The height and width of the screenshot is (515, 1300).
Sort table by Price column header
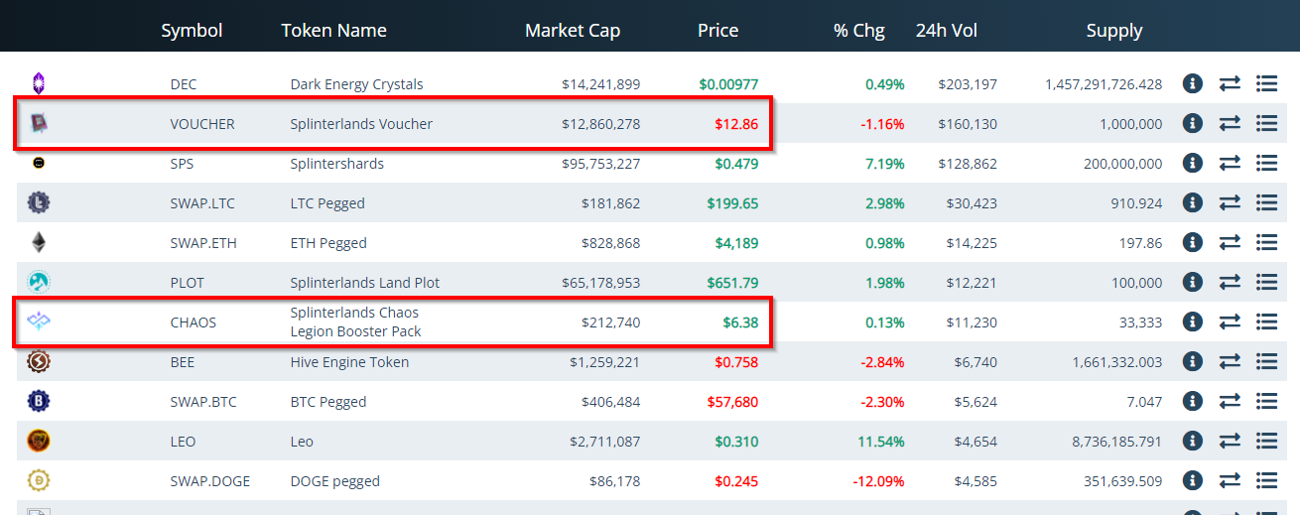(717, 31)
